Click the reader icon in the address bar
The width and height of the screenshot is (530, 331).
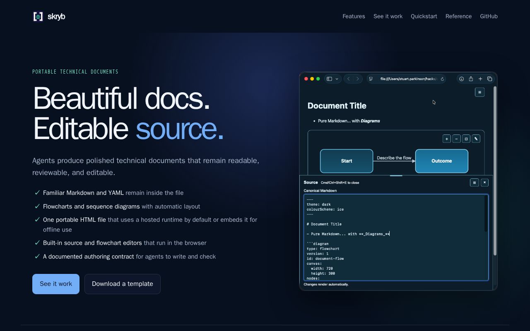click(371, 79)
